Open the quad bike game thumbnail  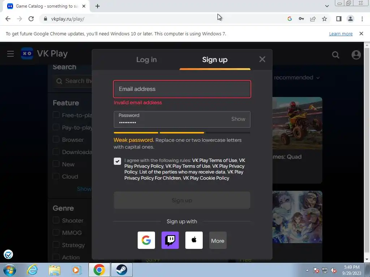point(297,123)
